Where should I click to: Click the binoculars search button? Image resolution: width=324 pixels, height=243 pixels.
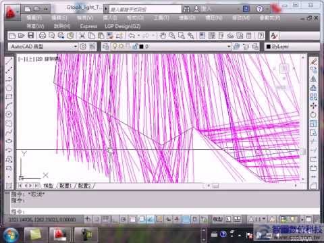click(186, 9)
